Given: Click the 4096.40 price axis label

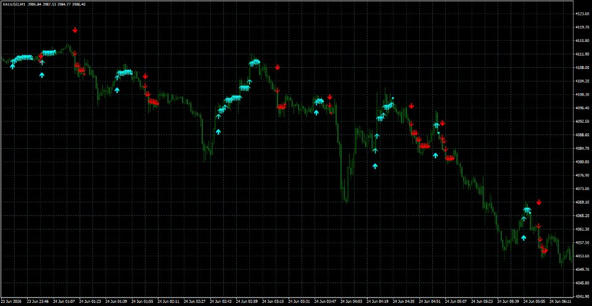Looking at the screenshot, I should (582, 108).
